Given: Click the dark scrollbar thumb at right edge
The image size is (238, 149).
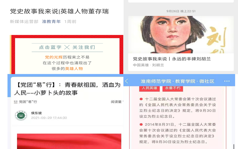Looking at the screenshot, I should click(234, 146).
